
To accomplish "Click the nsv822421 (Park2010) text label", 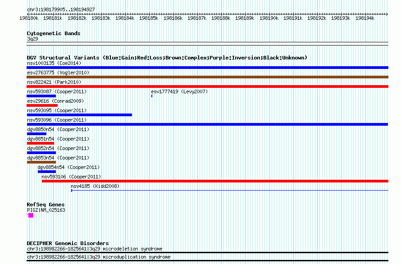I will coord(54,82).
